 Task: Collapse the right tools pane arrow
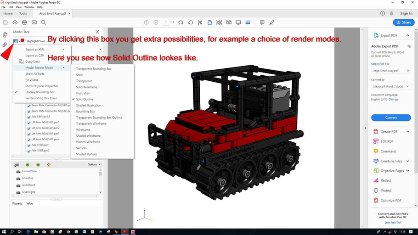coord(366,128)
